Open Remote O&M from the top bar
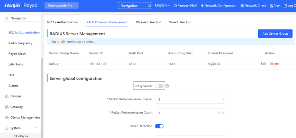The image size is (296, 138). pos(186,5)
